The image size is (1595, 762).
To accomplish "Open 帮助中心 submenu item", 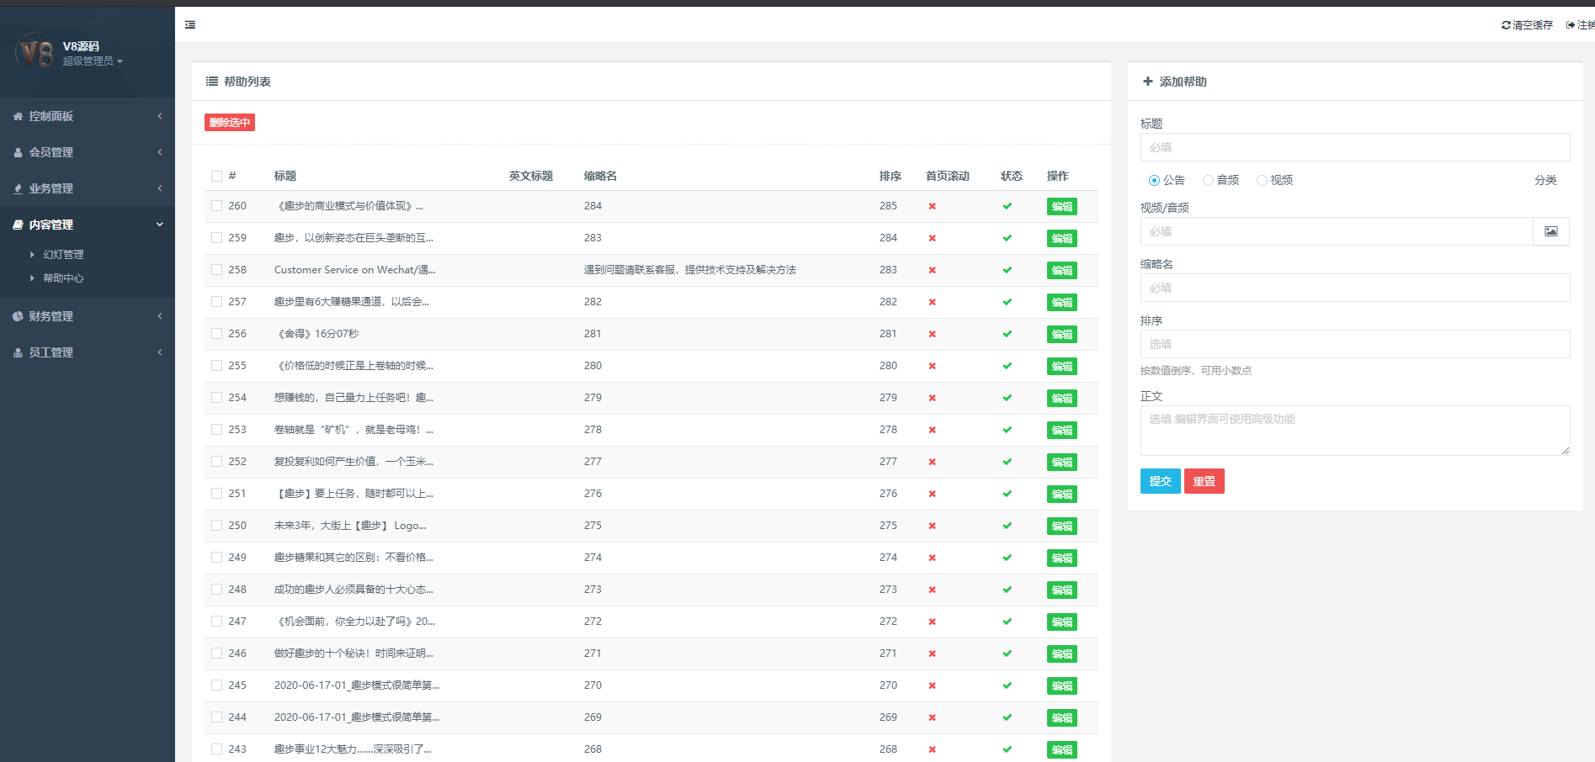I will click(63, 278).
